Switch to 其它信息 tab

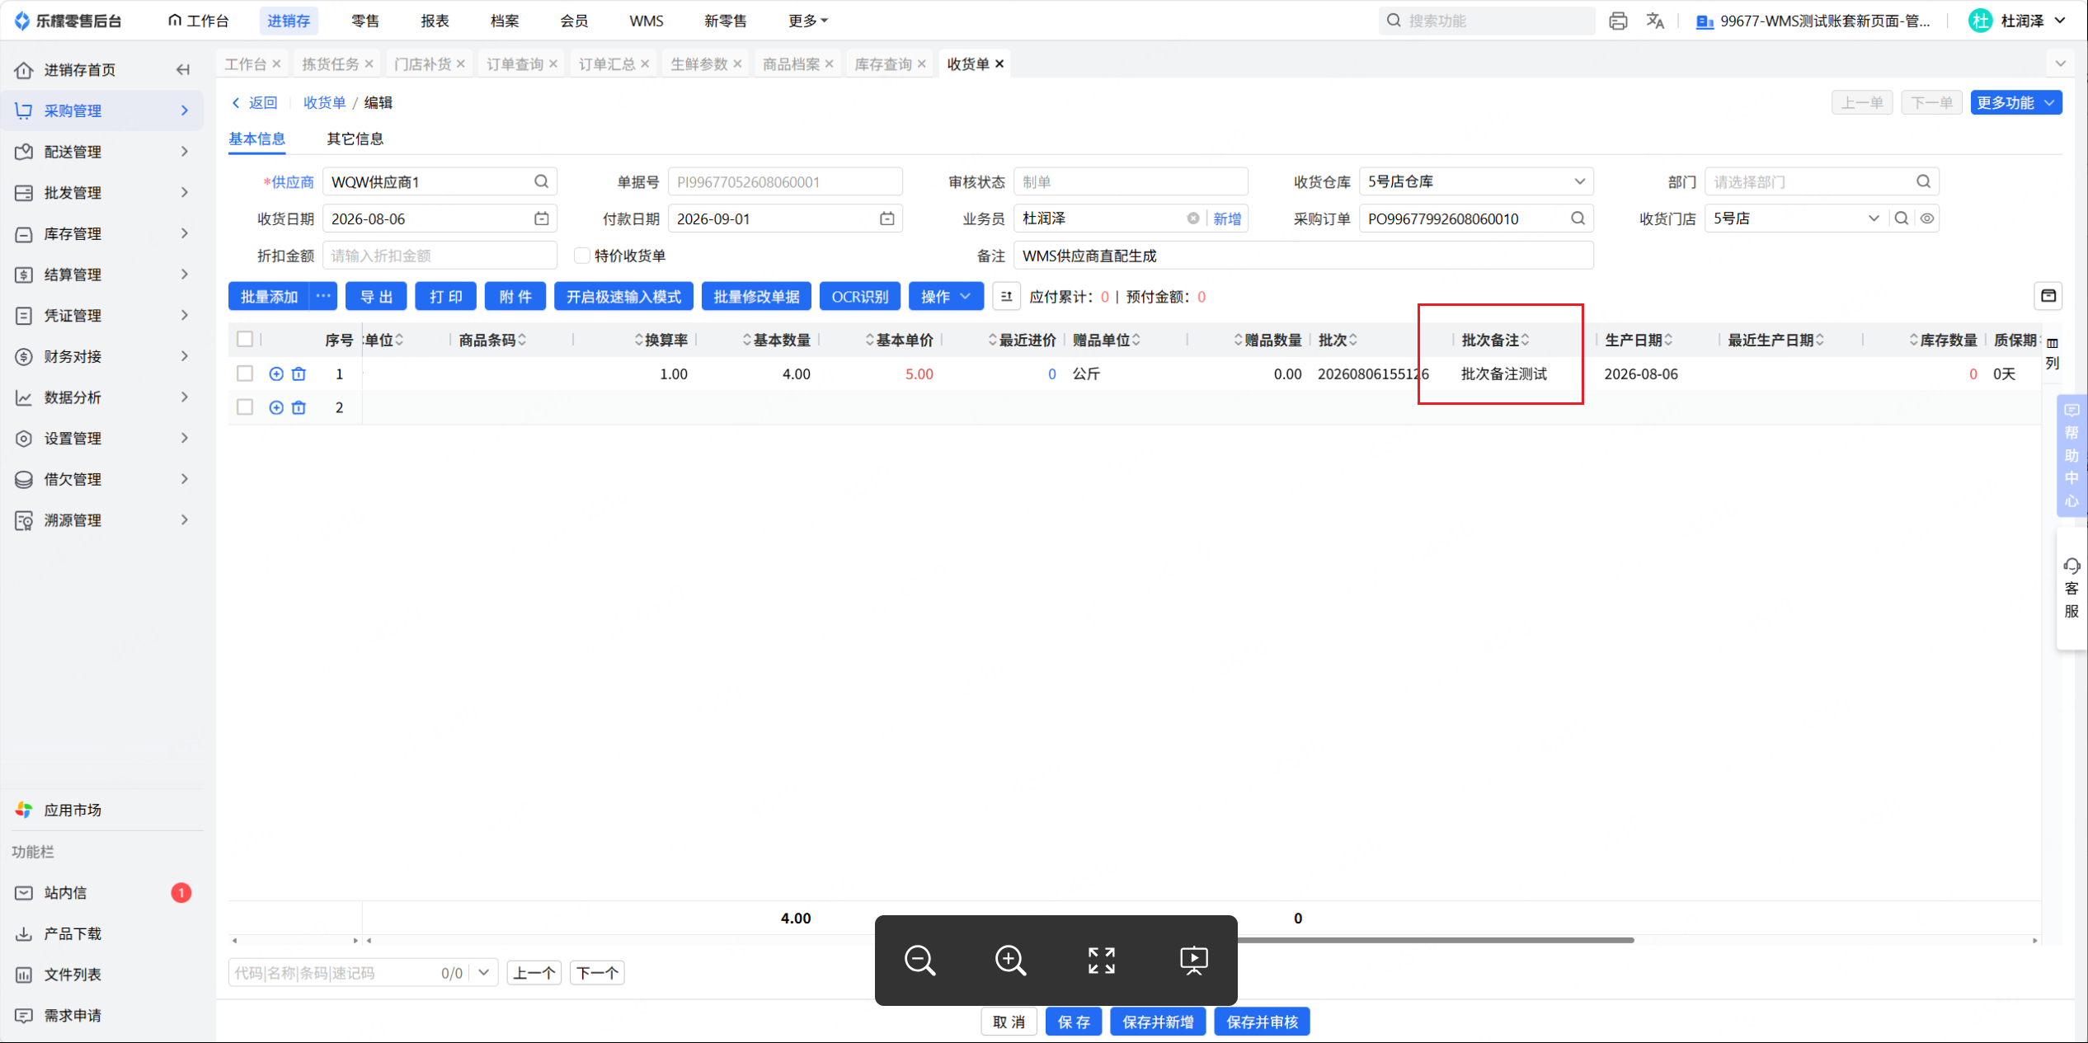tap(355, 139)
